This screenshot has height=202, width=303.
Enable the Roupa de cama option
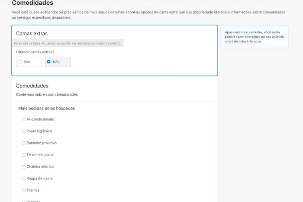[x=24, y=179]
